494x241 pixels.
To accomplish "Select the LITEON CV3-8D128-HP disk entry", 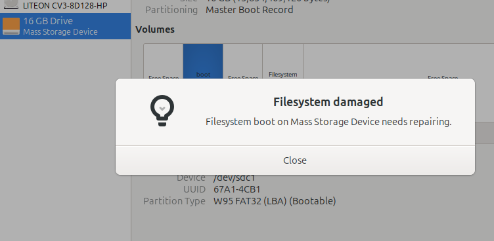I will [x=65, y=6].
